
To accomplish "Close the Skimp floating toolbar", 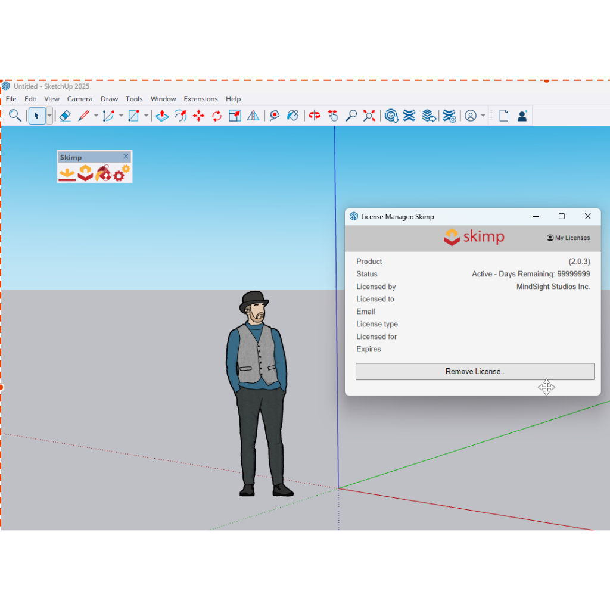I will click(126, 157).
